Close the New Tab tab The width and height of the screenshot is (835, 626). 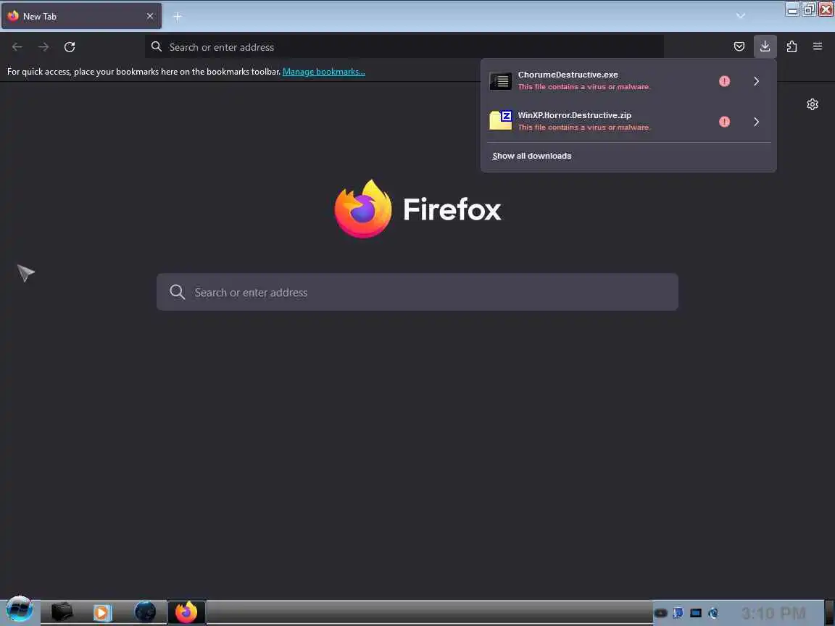[150, 17]
